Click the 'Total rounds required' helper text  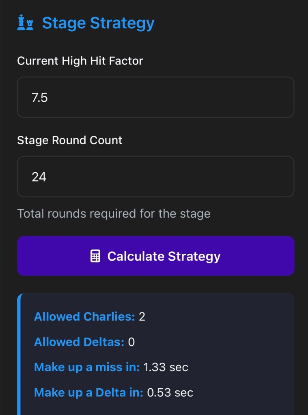(114, 213)
